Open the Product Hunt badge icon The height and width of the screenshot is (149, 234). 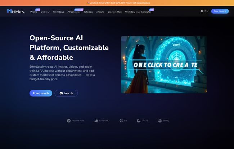(x=69, y=121)
